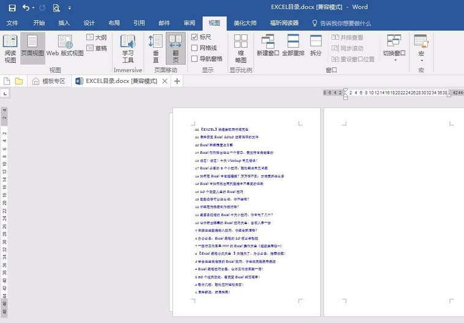Select 翻页 side-to-side page movement
Screen dimensions: 464x323
tap(175, 48)
